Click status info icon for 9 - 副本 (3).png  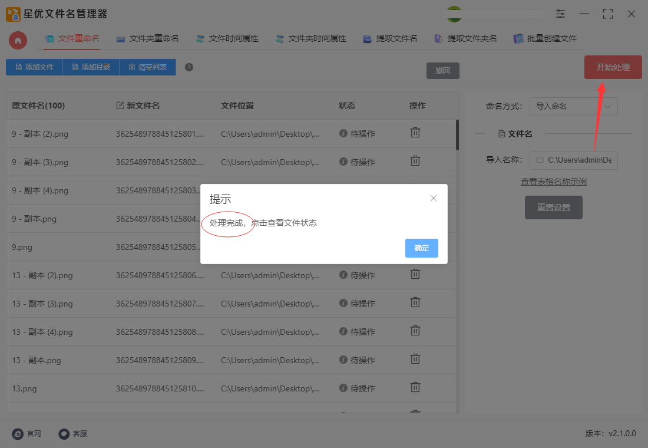pos(343,162)
